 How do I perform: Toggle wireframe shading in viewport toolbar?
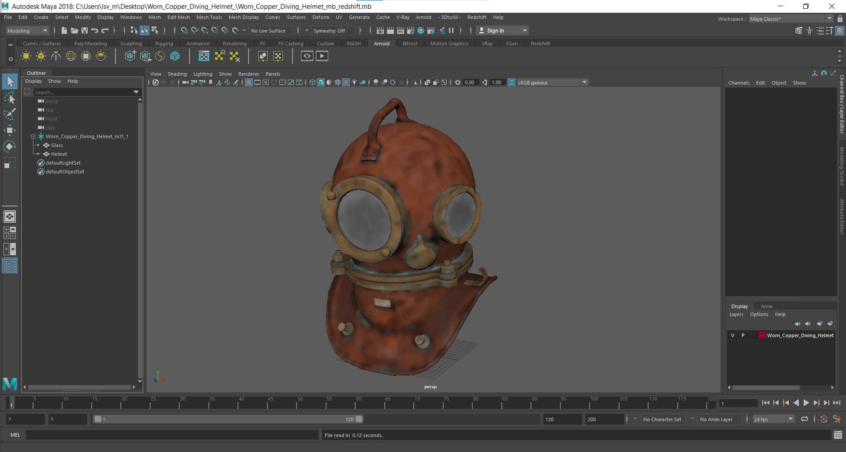312,82
